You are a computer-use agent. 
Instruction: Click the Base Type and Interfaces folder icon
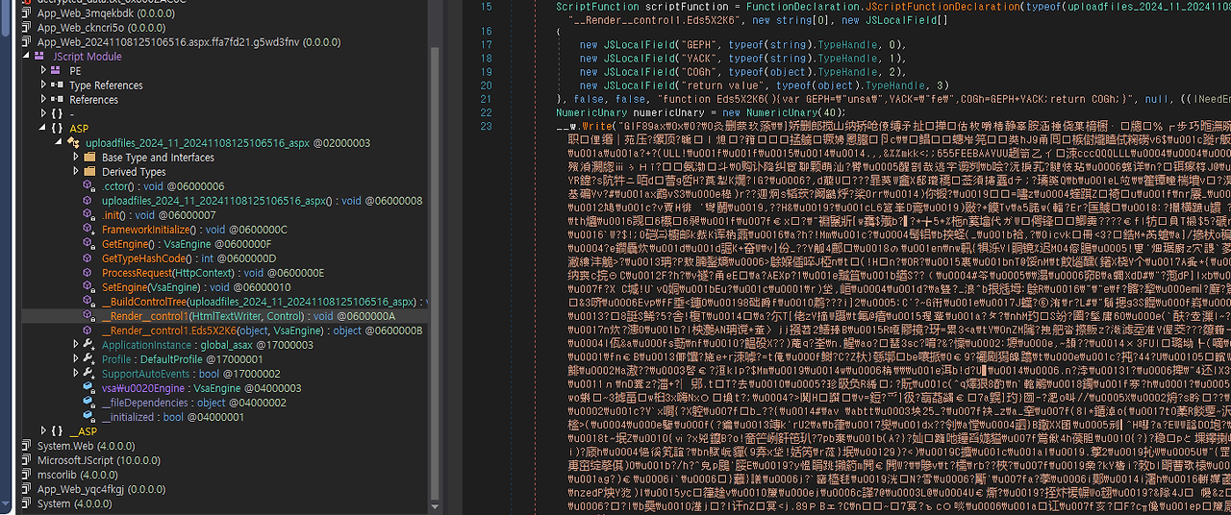point(91,158)
